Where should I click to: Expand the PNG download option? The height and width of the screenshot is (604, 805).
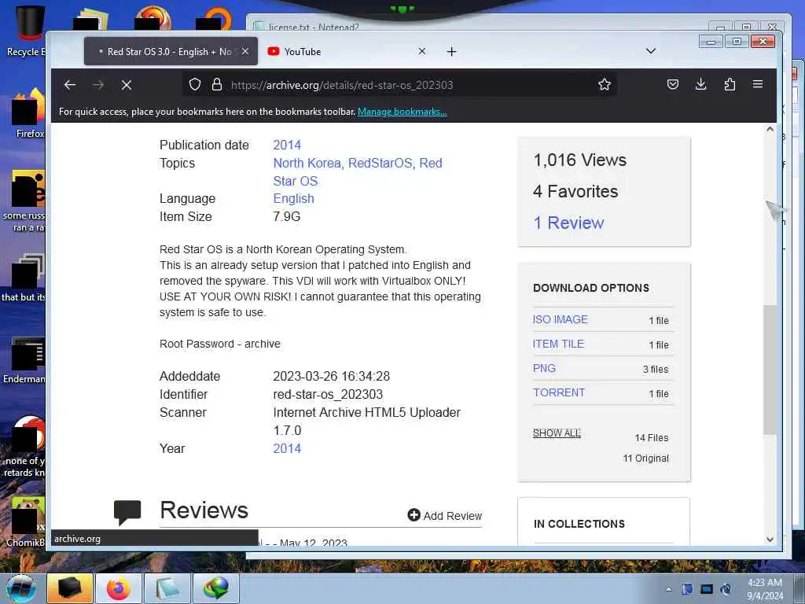coord(544,368)
